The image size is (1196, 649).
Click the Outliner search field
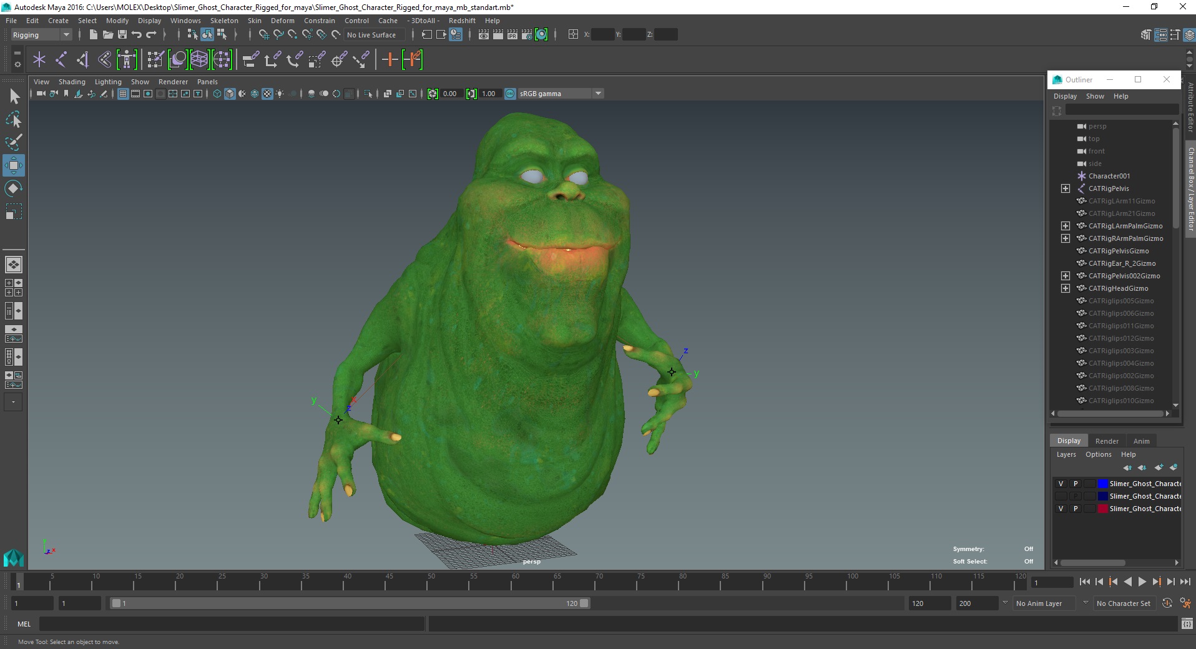click(x=1122, y=110)
